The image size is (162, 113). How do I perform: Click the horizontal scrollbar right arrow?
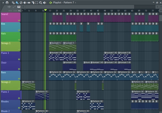157,7
